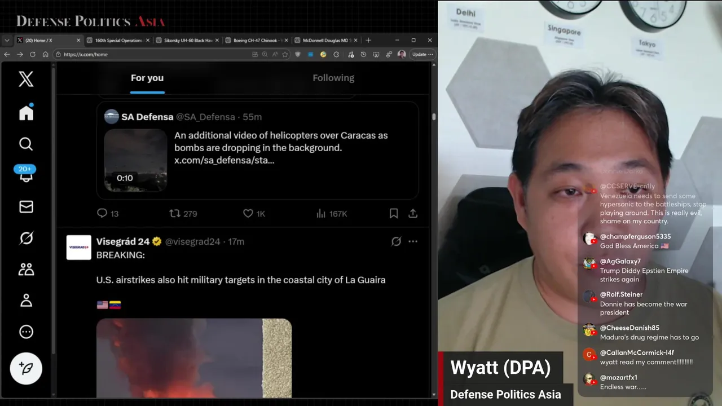Viewport: 722px width, 406px height.
Task: Open Communities people icon in sidebar
Action: click(26, 269)
